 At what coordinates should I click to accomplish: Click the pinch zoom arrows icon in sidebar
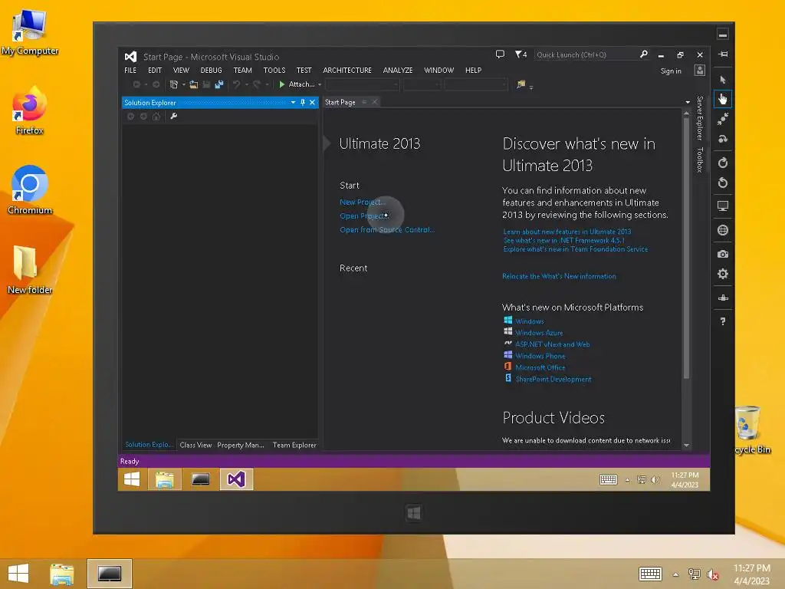(722, 119)
